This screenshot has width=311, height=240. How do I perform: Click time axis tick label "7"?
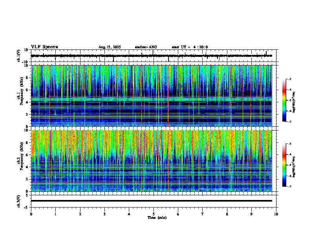[203, 214]
